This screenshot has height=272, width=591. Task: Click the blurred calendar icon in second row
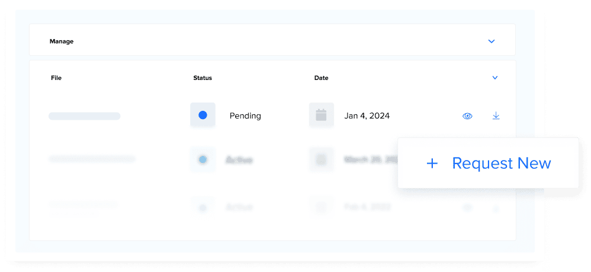321,159
